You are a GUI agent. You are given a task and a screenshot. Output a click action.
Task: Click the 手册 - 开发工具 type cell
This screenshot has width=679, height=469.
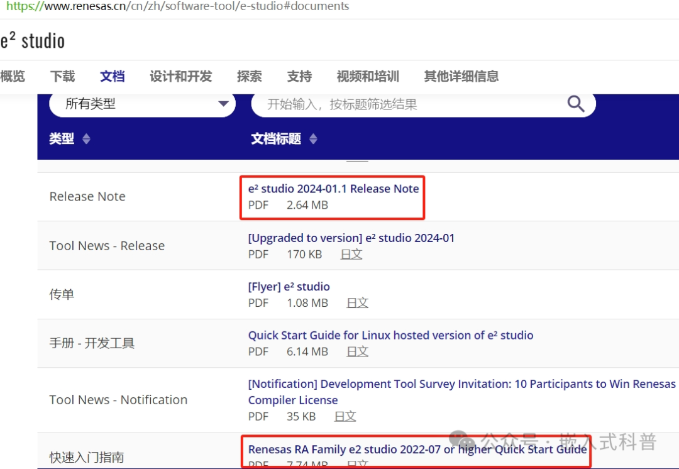coord(92,343)
